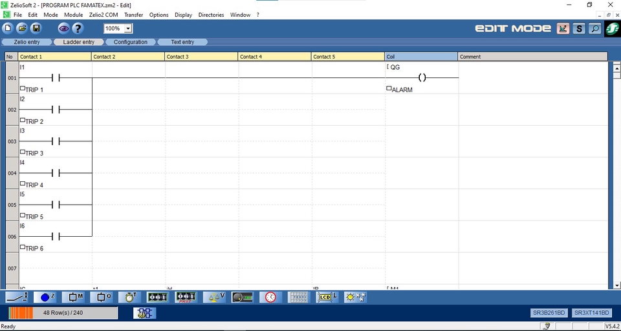This screenshot has height=331, width=621.
Task: Select the QG coil on row 001
Action: pos(422,78)
